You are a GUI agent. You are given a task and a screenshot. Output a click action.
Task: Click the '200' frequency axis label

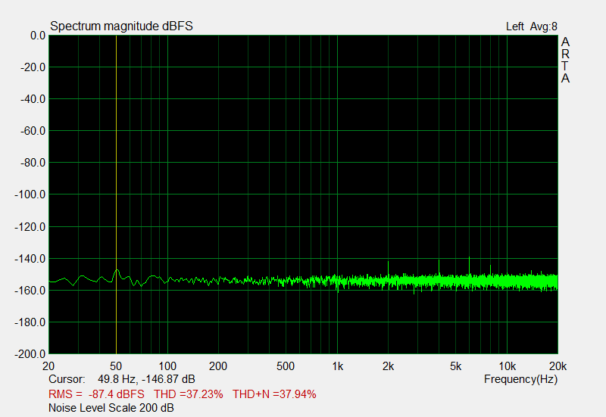tap(218, 366)
